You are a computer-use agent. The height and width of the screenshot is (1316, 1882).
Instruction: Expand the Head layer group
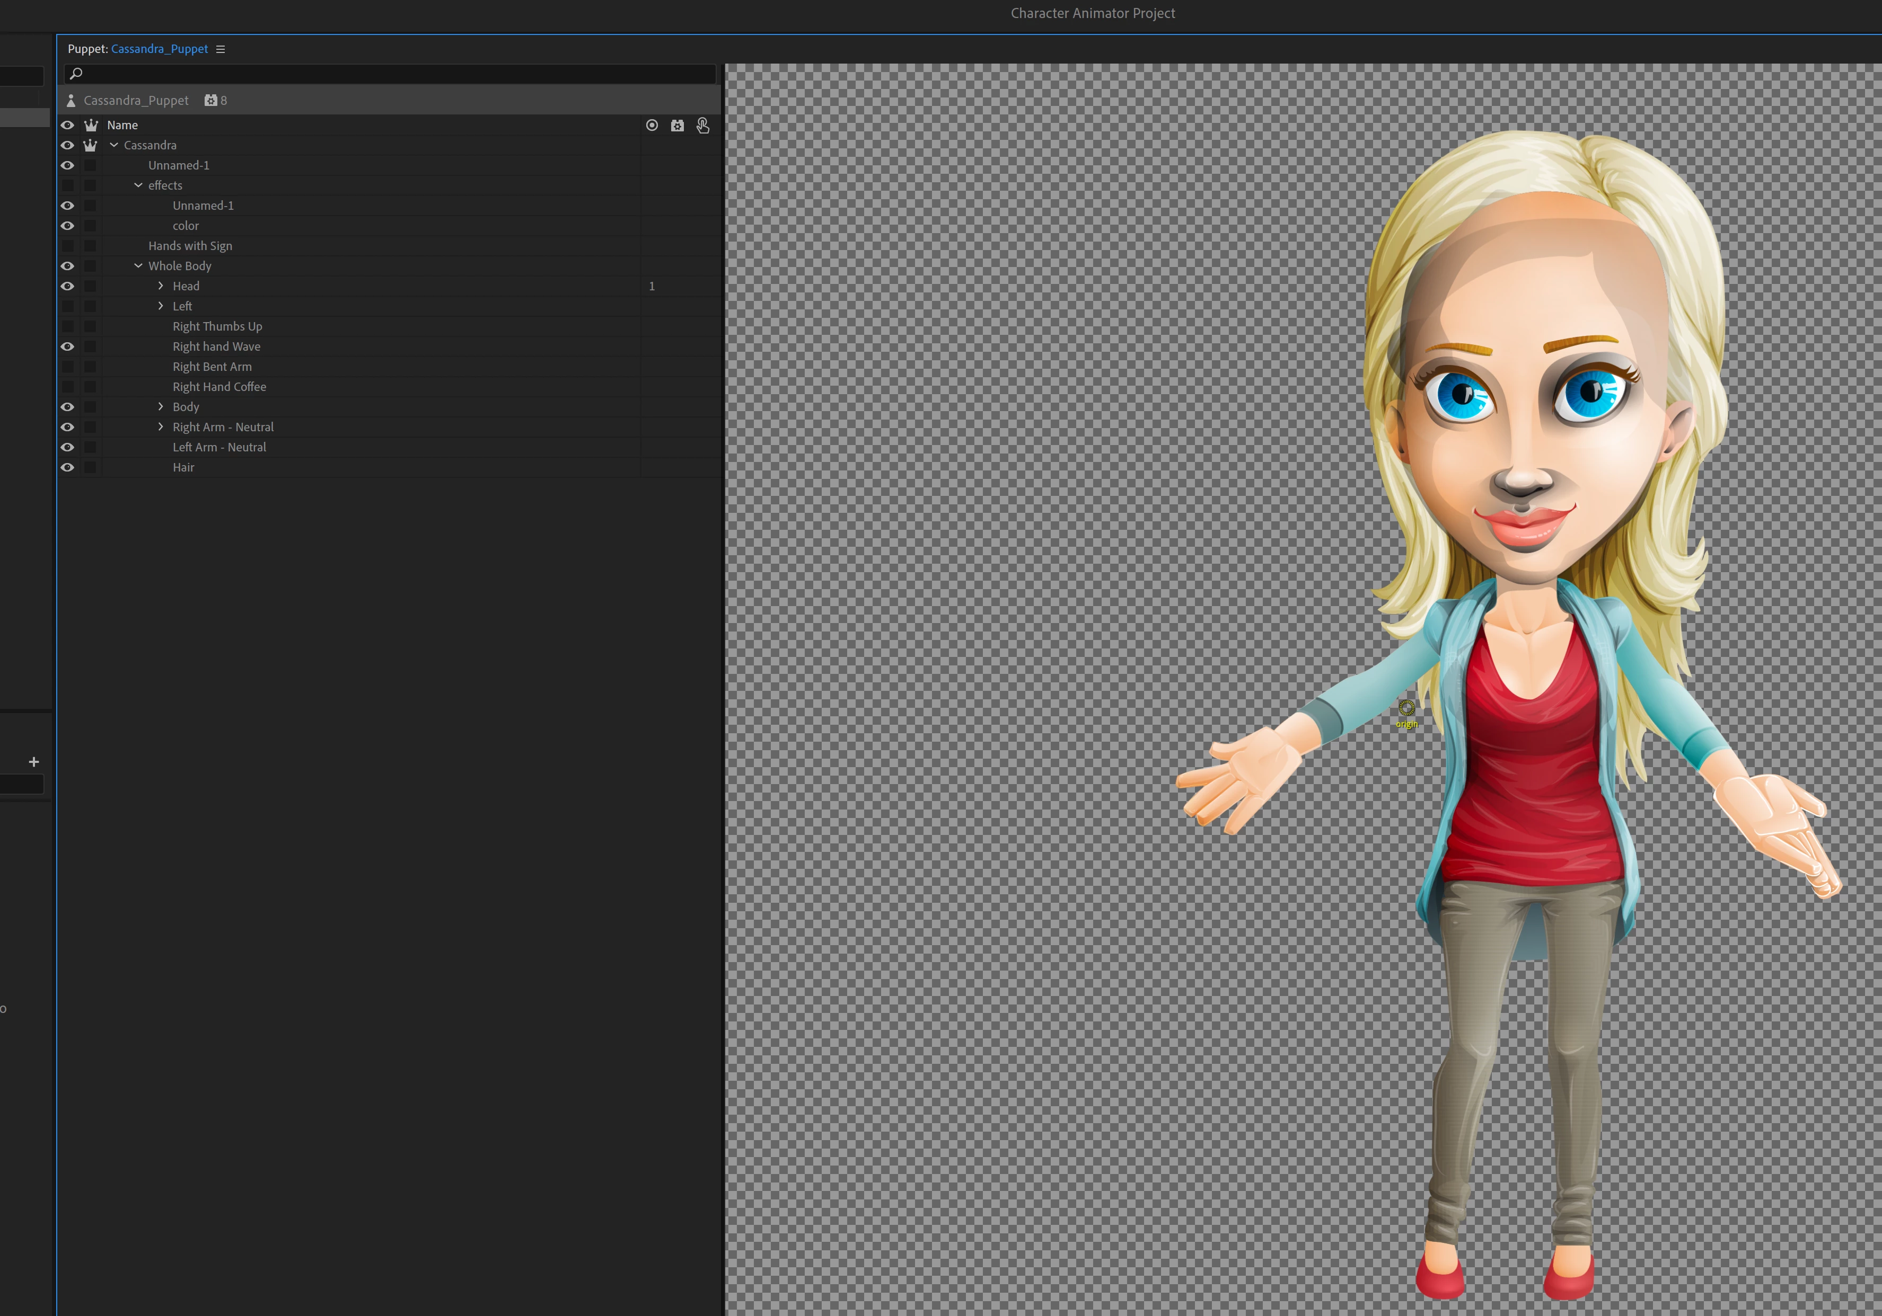pos(161,286)
